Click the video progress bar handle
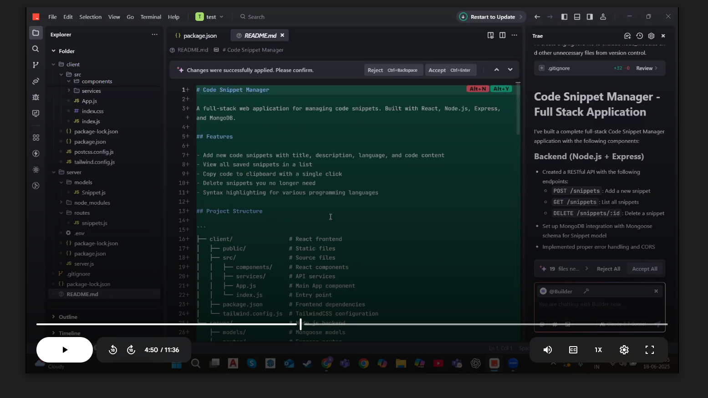708x398 pixels. [x=301, y=324]
